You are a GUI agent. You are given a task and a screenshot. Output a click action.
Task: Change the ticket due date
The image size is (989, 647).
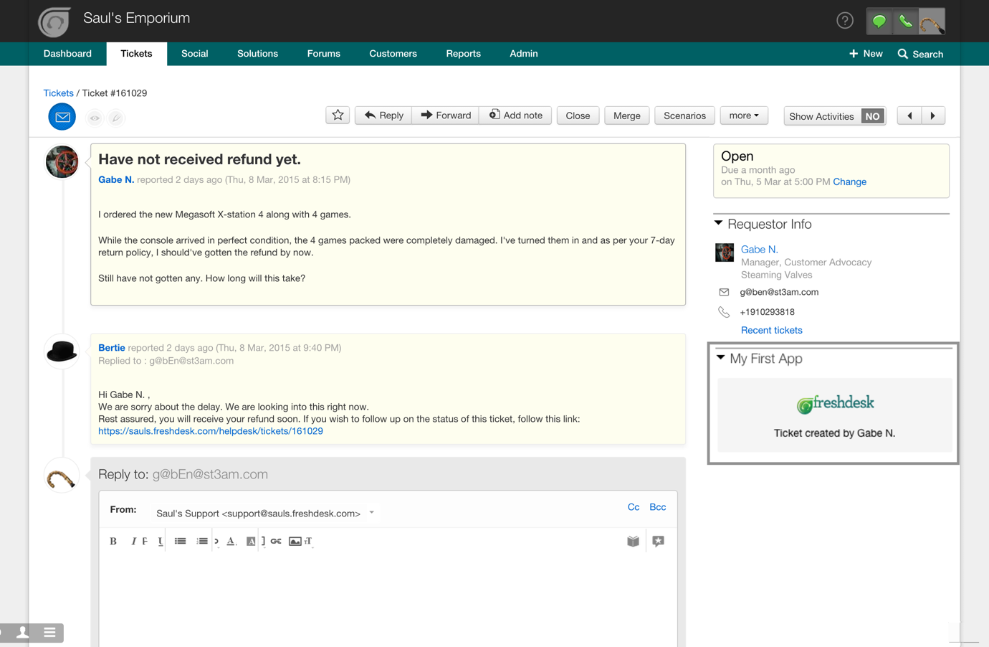tap(849, 182)
